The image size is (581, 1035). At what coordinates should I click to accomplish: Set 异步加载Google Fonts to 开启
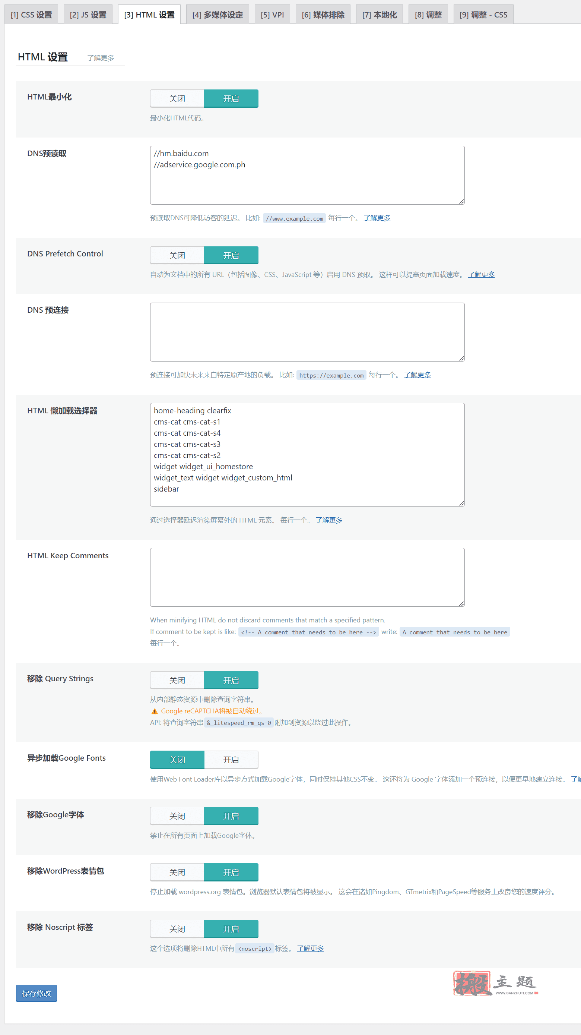[x=231, y=759]
